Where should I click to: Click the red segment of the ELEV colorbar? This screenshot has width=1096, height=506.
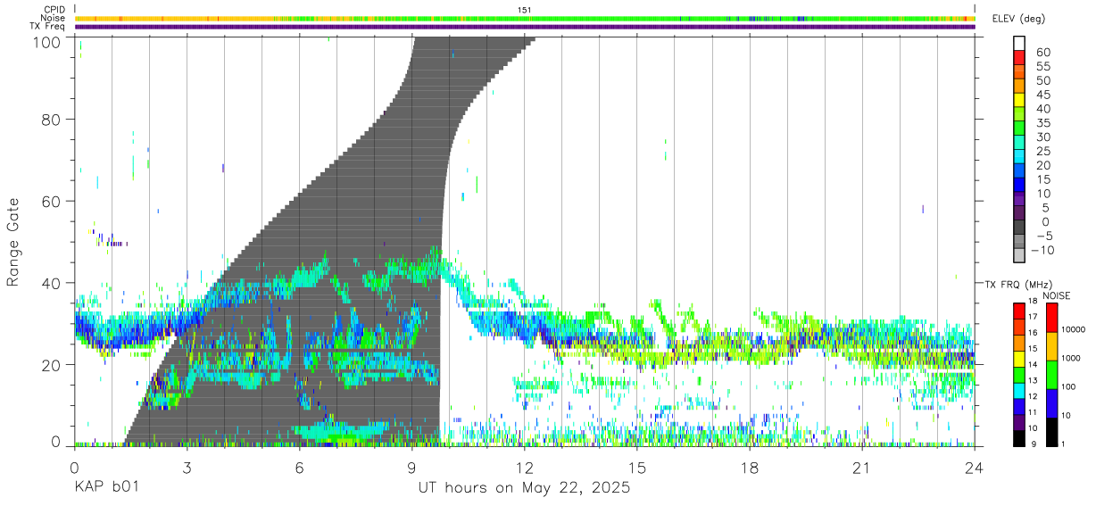point(1020,58)
